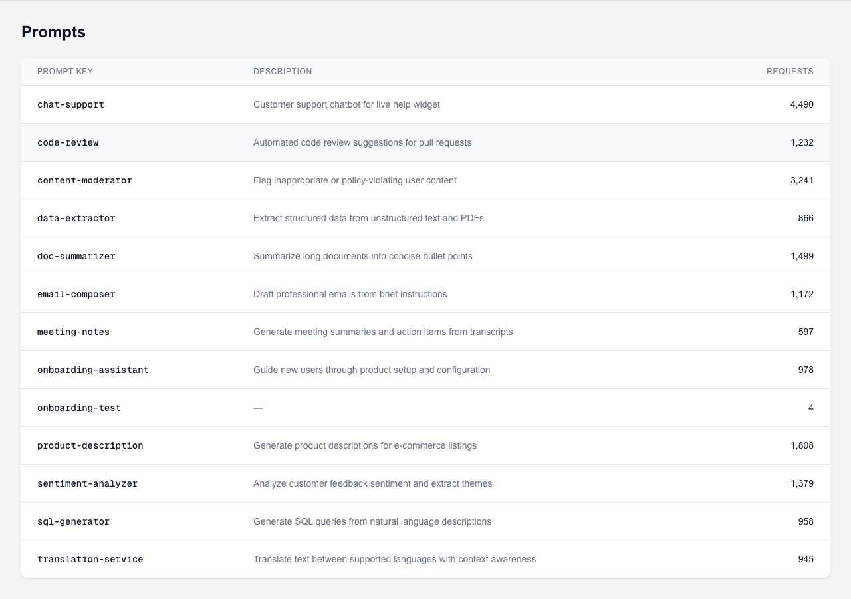Click the Prompt Key column header
Image resolution: width=851 pixels, height=599 pixels.
pos(65,72)
